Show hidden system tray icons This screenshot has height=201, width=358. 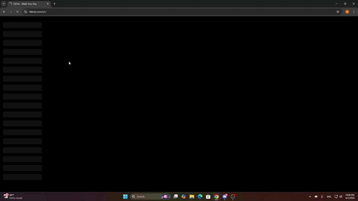pos(310,197)
